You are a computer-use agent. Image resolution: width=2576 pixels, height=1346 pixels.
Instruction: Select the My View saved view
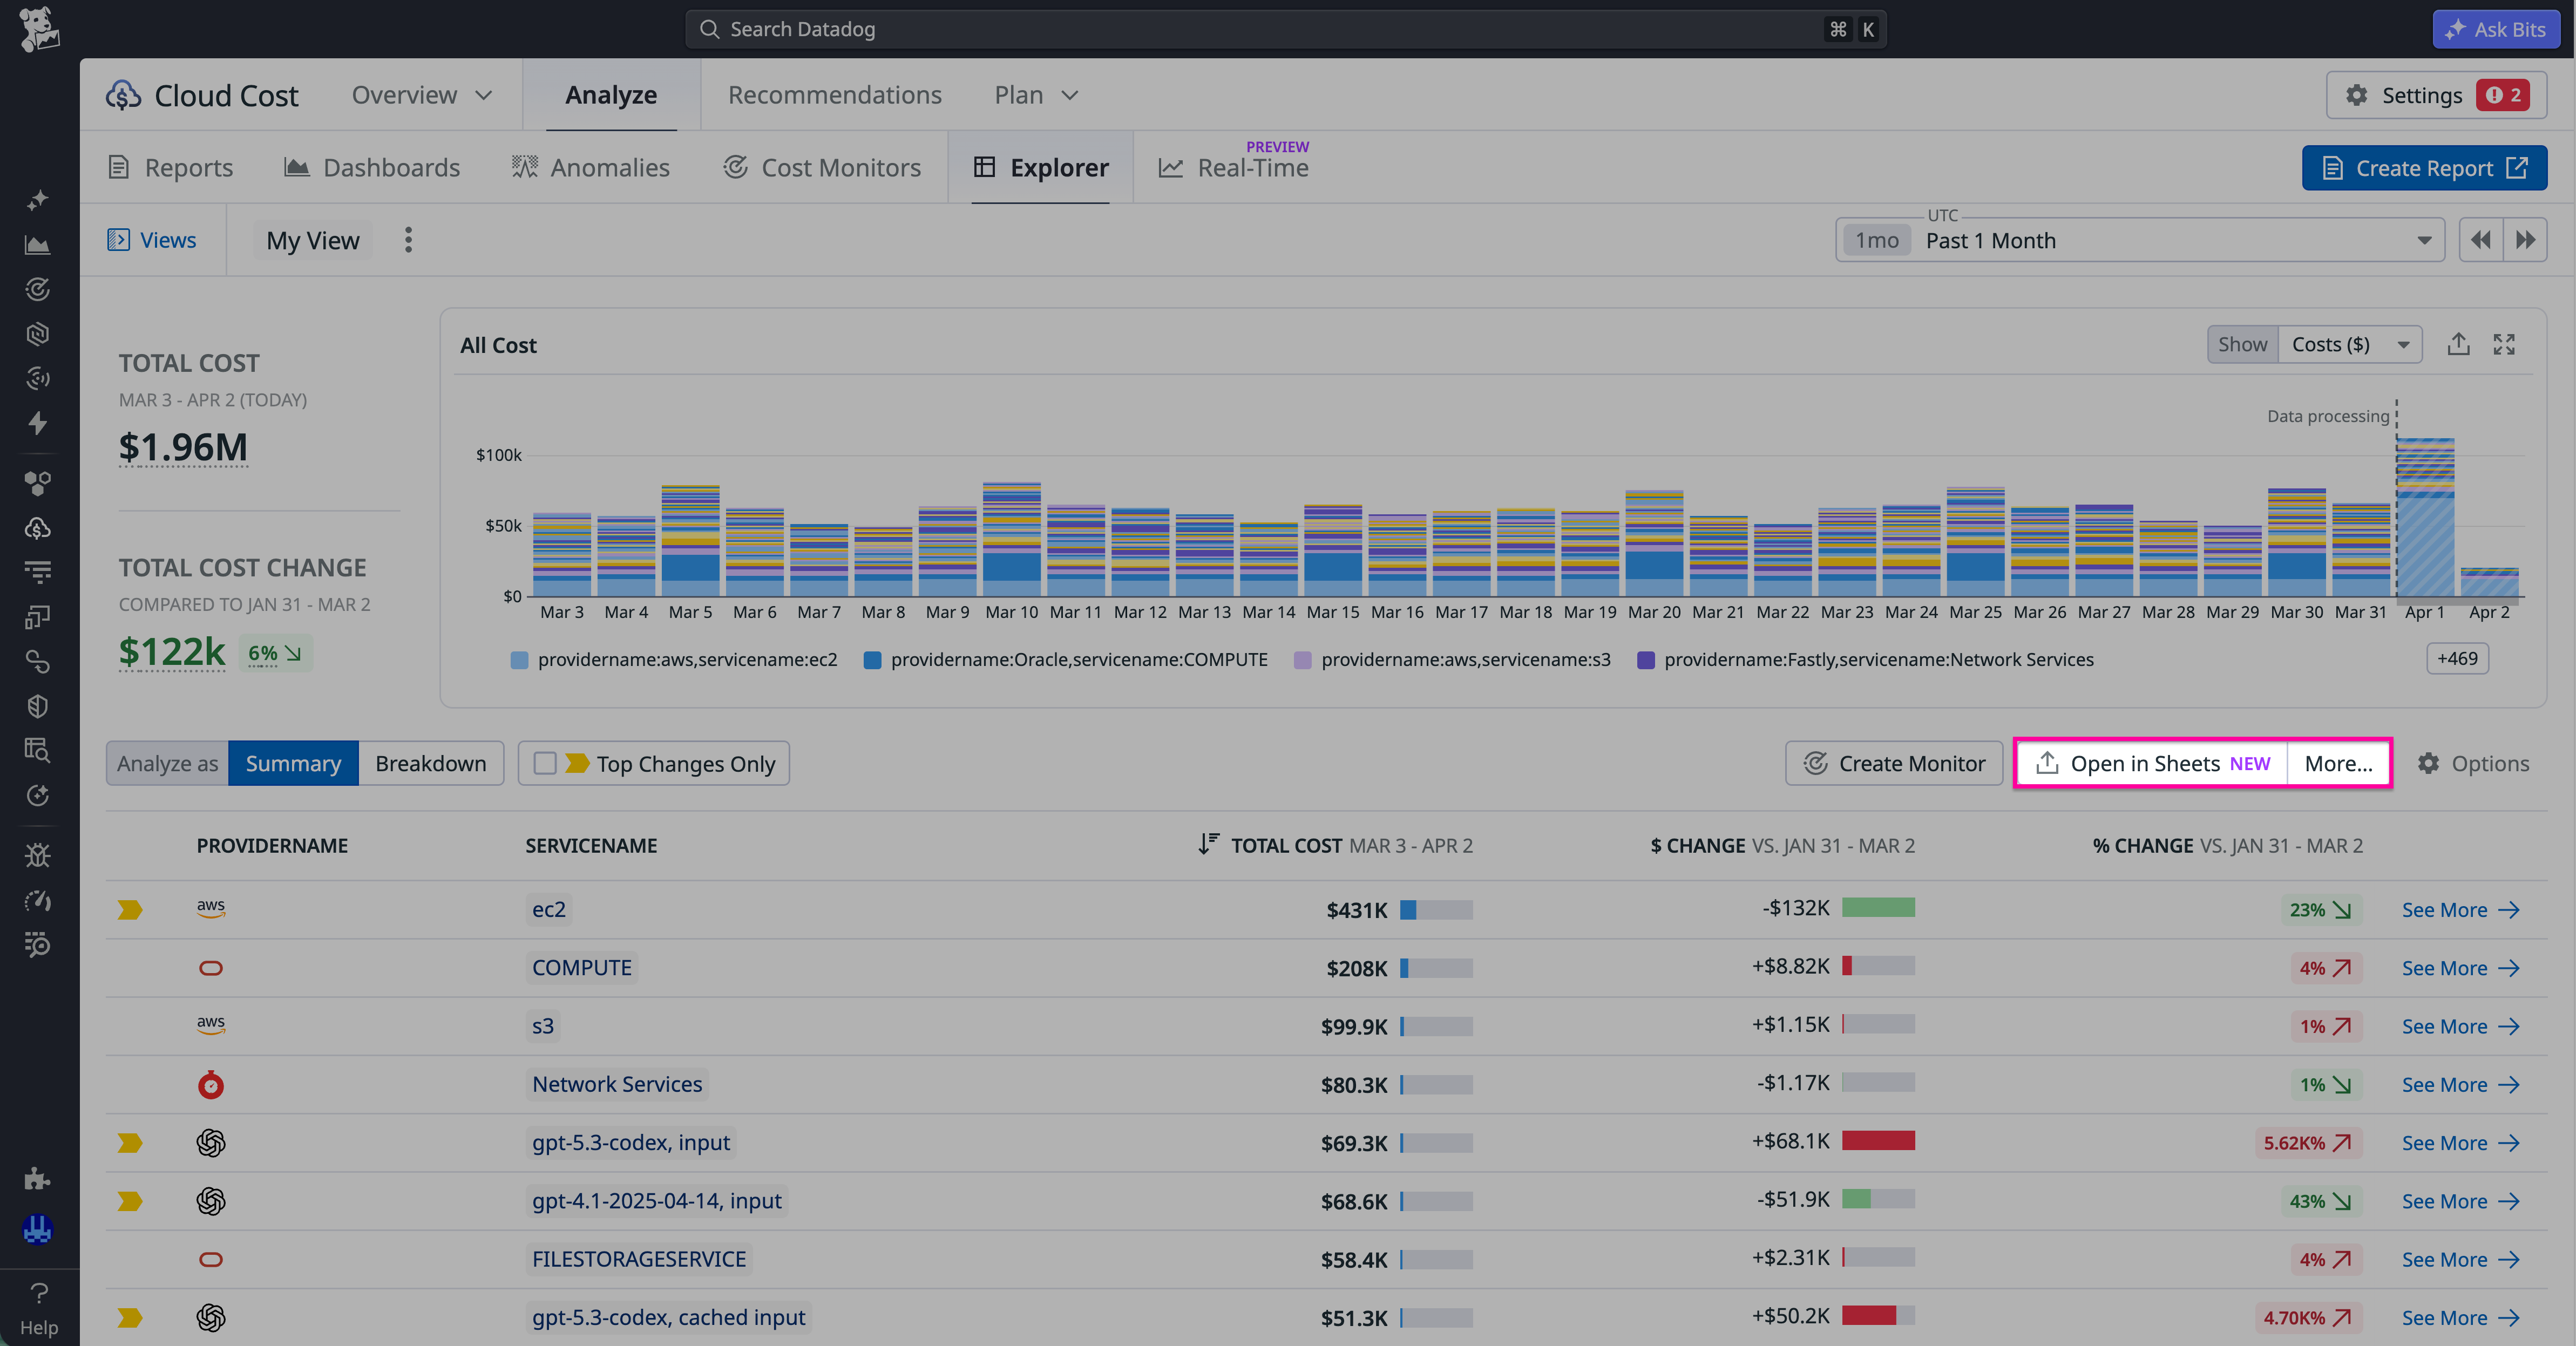coord(312,240)
